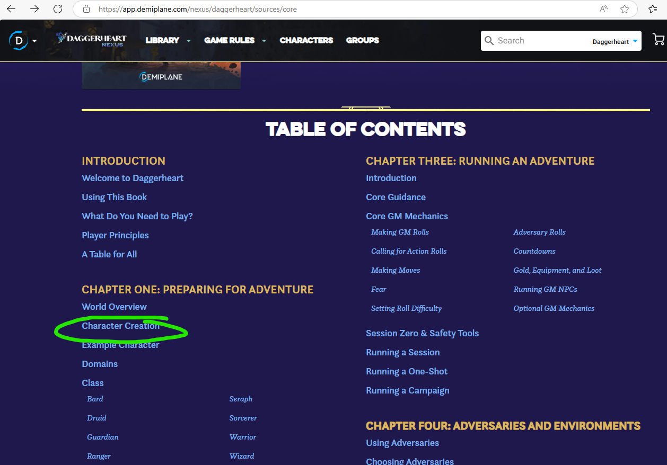Expand the Demiplane logo dropdown arrow
The width and height of the screenshot is (667, 465).
click(x=34, y=41)
